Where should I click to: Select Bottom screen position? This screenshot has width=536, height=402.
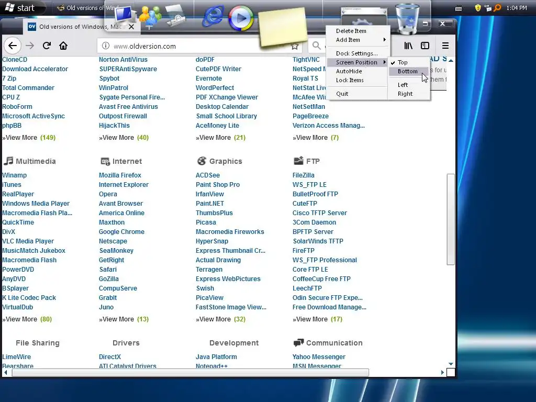point(407,71)
